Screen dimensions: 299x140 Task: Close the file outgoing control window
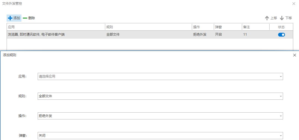pos(294,4)
